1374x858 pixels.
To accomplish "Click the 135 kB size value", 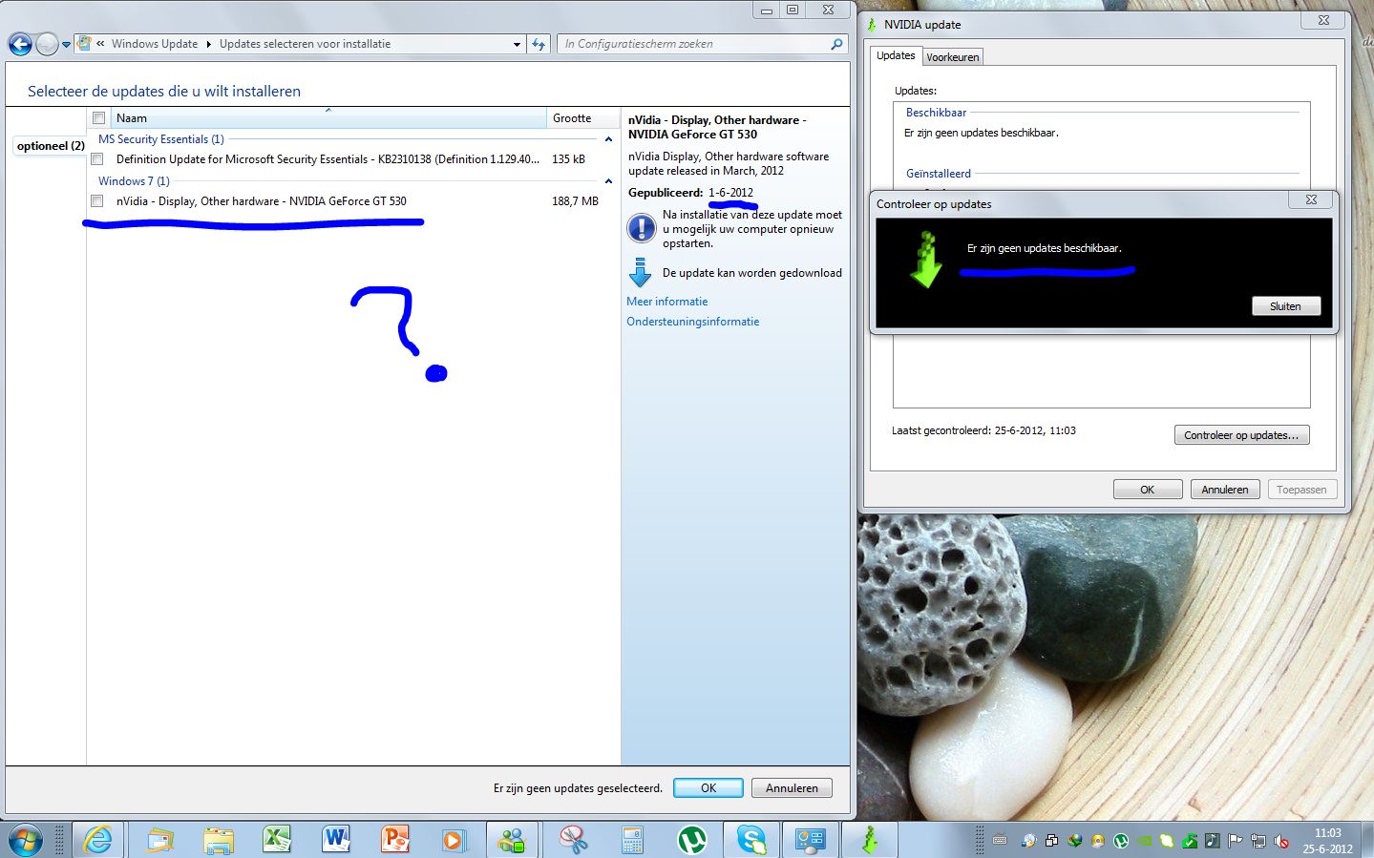I will [x=568, y=159].
